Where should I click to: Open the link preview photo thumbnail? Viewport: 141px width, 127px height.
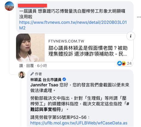pos(30,48)
